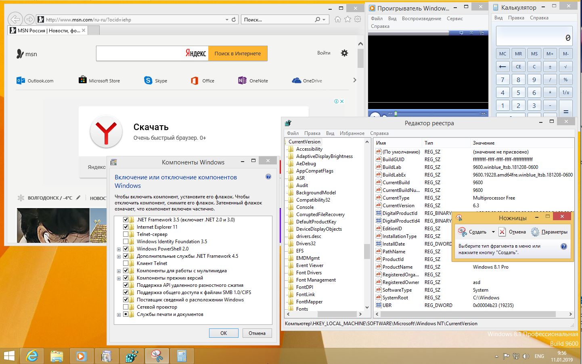582x364 pixels.
Task: Click the Microsoft Store shortcut on MSN
Action: 99,80
